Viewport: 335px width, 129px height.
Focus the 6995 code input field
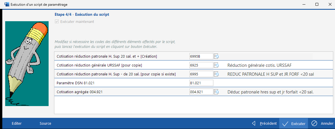tap(201, 74)
